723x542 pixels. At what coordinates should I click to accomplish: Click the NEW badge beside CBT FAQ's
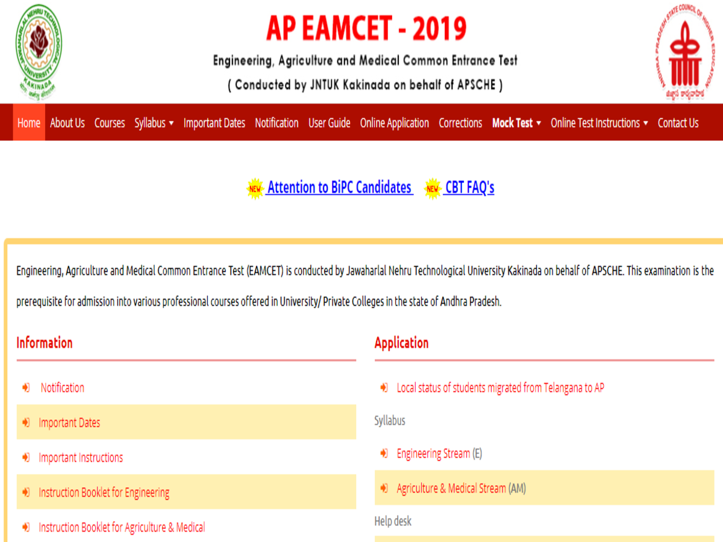[x=433, y=188]
